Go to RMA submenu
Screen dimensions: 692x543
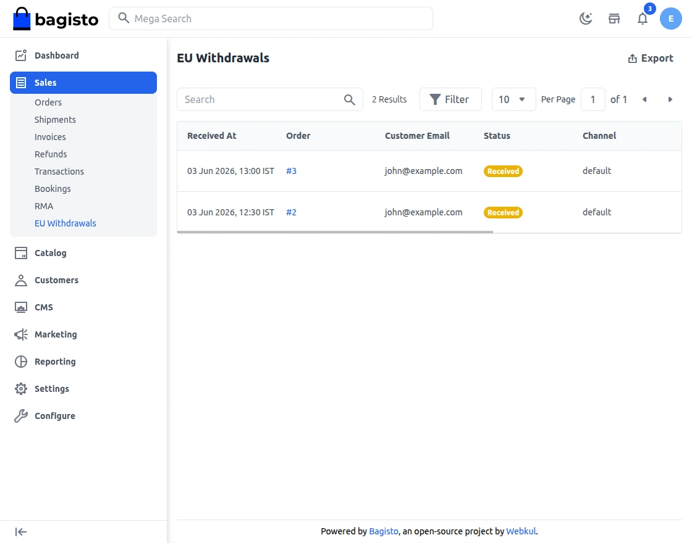pyautogui.click(x=44, y=206)
